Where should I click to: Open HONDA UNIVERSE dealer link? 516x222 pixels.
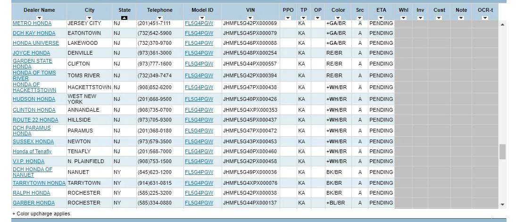(36, 43)
